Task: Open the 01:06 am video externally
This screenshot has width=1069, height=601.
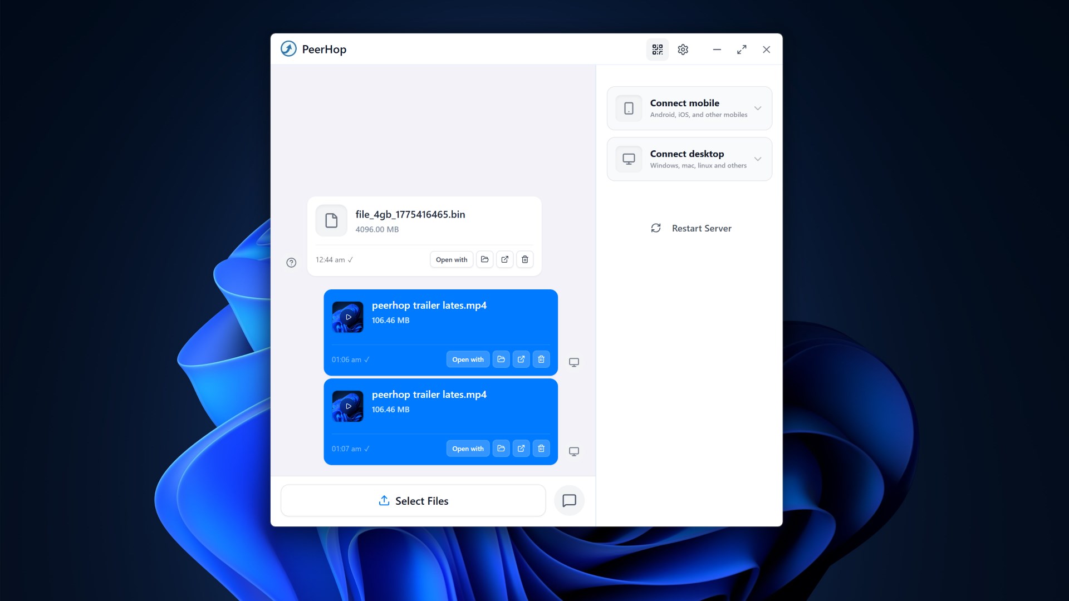Action: (521, 359)
